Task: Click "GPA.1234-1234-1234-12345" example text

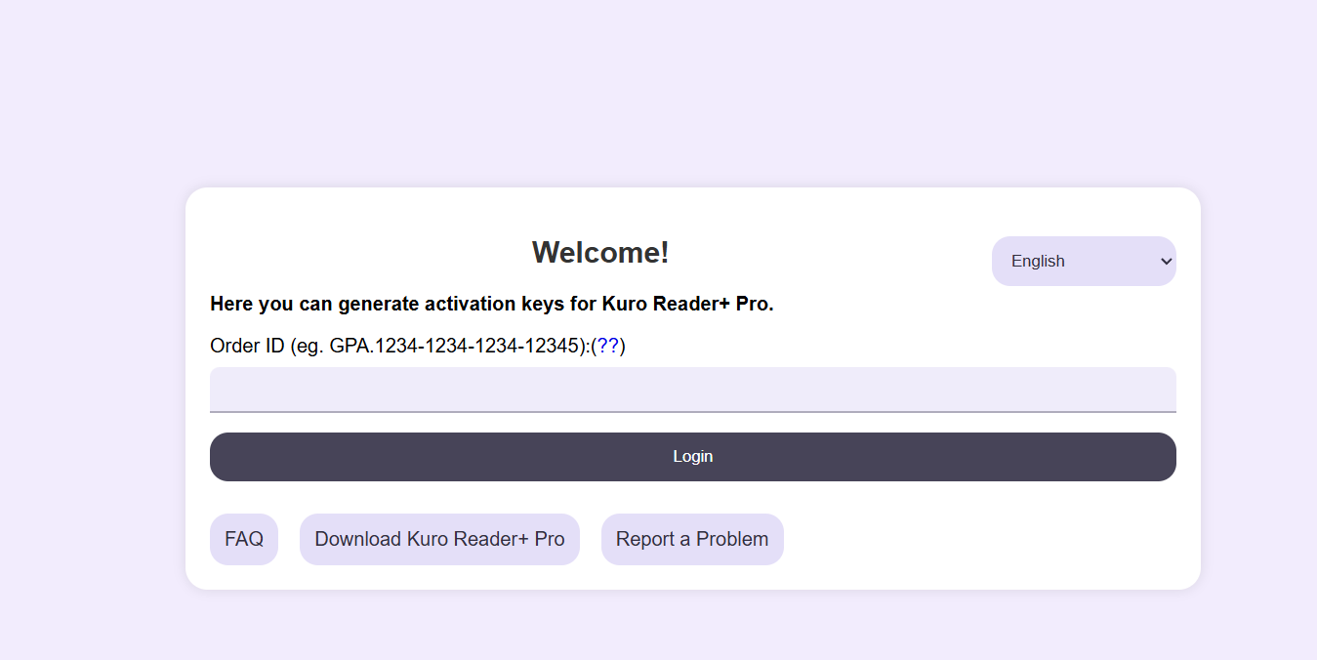Action: point(454,346)
